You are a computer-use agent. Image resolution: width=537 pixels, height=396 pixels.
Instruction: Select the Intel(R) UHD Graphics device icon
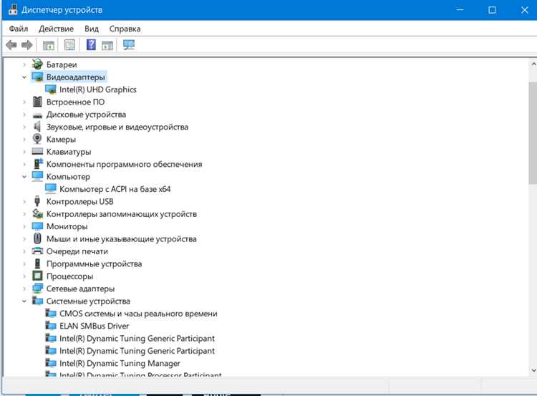(51, 90)
